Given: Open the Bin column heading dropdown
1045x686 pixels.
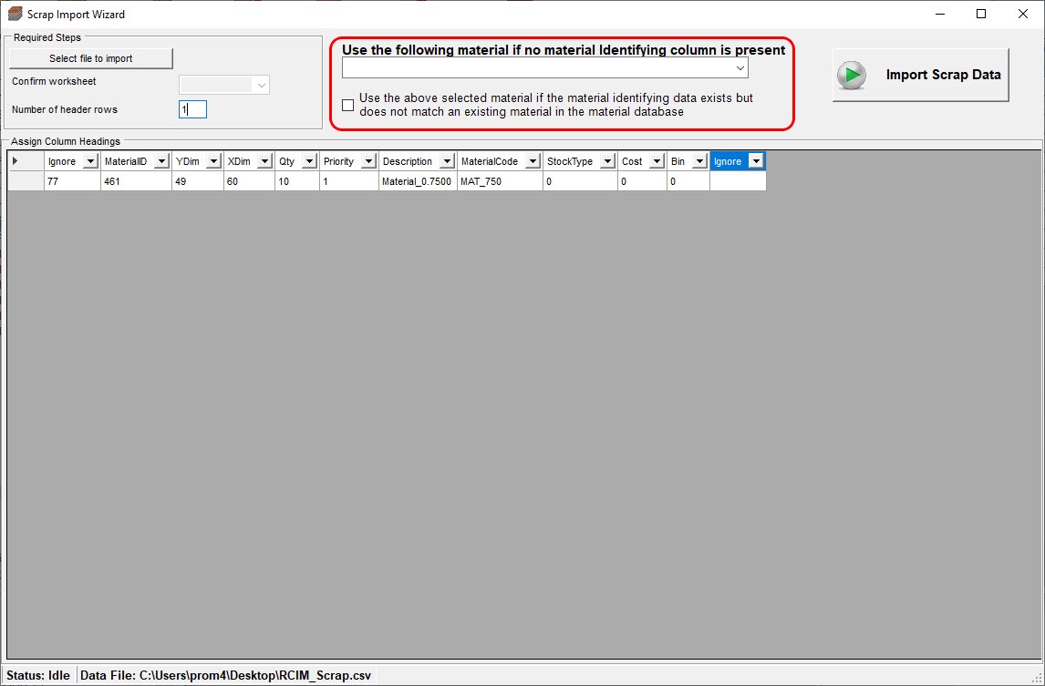Looking at the screenshot, I should pos(699,161).
